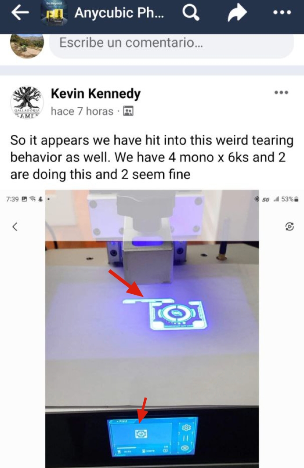Image resolution: width=304 pixels, height=468 pixels.
Task: Tap the share arrow icon
Action: 237,13
